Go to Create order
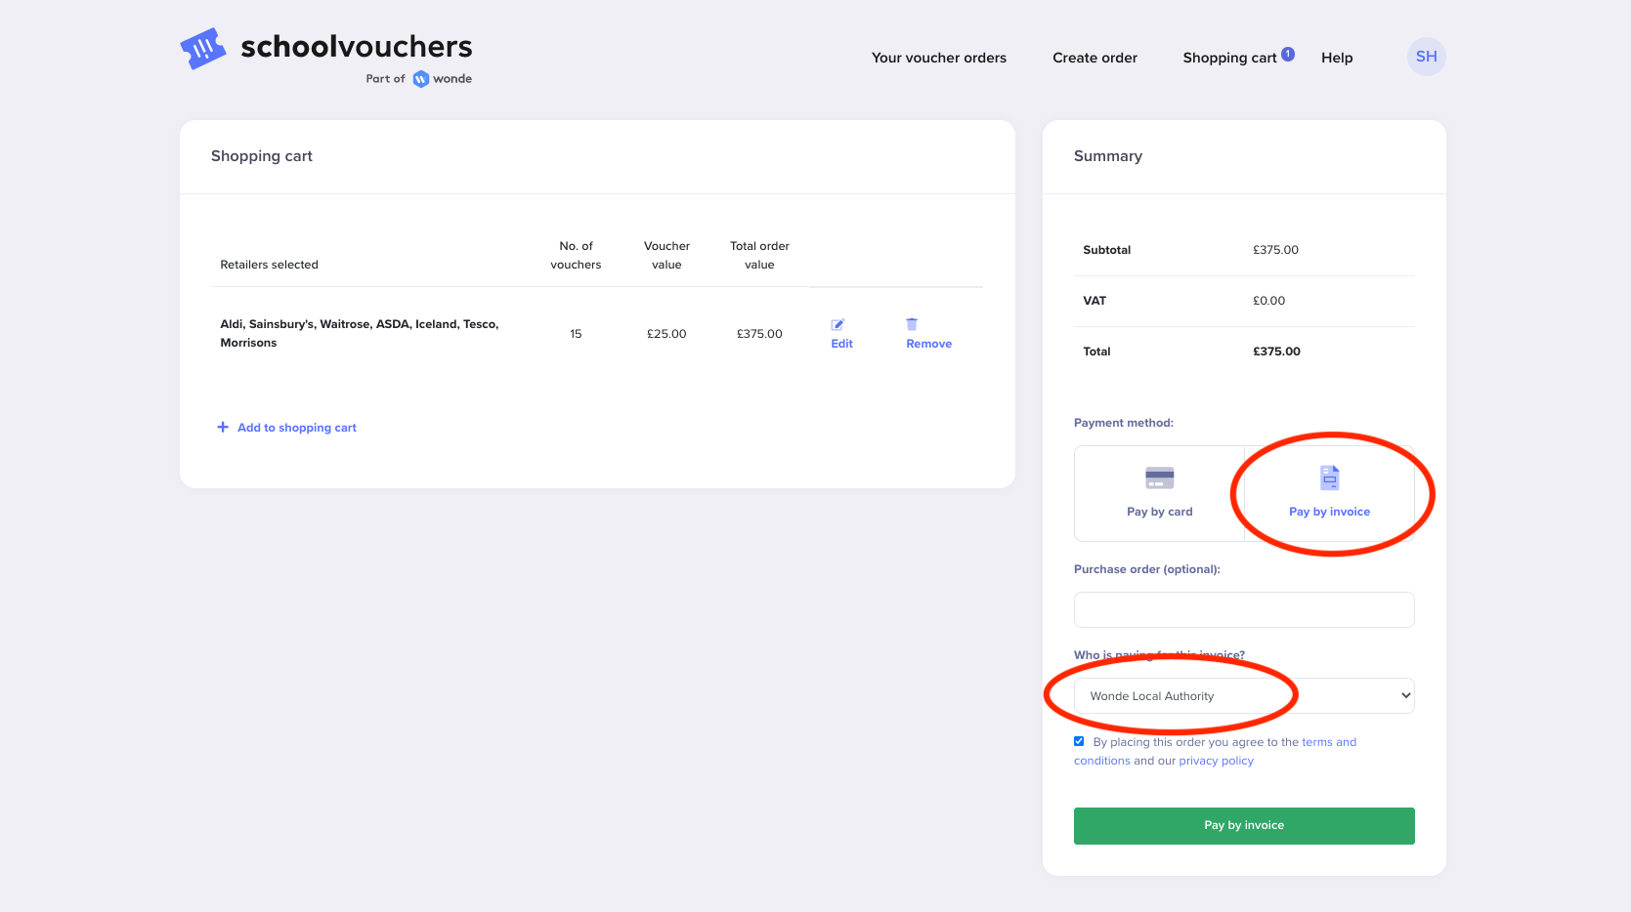This screenshot has width=1631, height=912. [x=1094, y=58]
